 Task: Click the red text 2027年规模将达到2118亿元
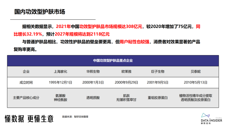[82, 34]
